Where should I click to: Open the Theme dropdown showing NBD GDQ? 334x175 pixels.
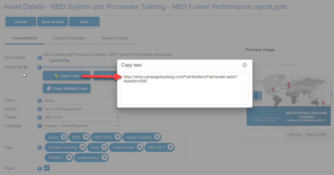pos(82,118)
